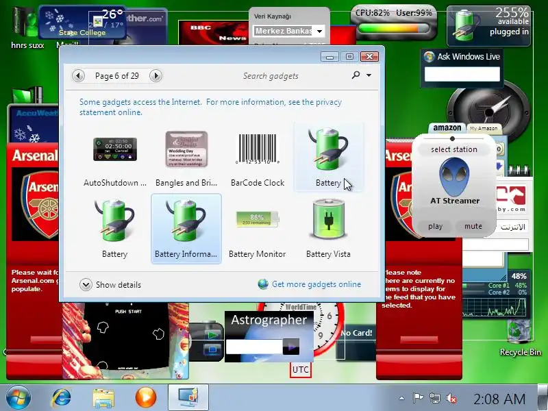Image resolution: width=548 pixels, height=411 pixels.
Task: Go to next gadget page
Action: tap(156, 76)
